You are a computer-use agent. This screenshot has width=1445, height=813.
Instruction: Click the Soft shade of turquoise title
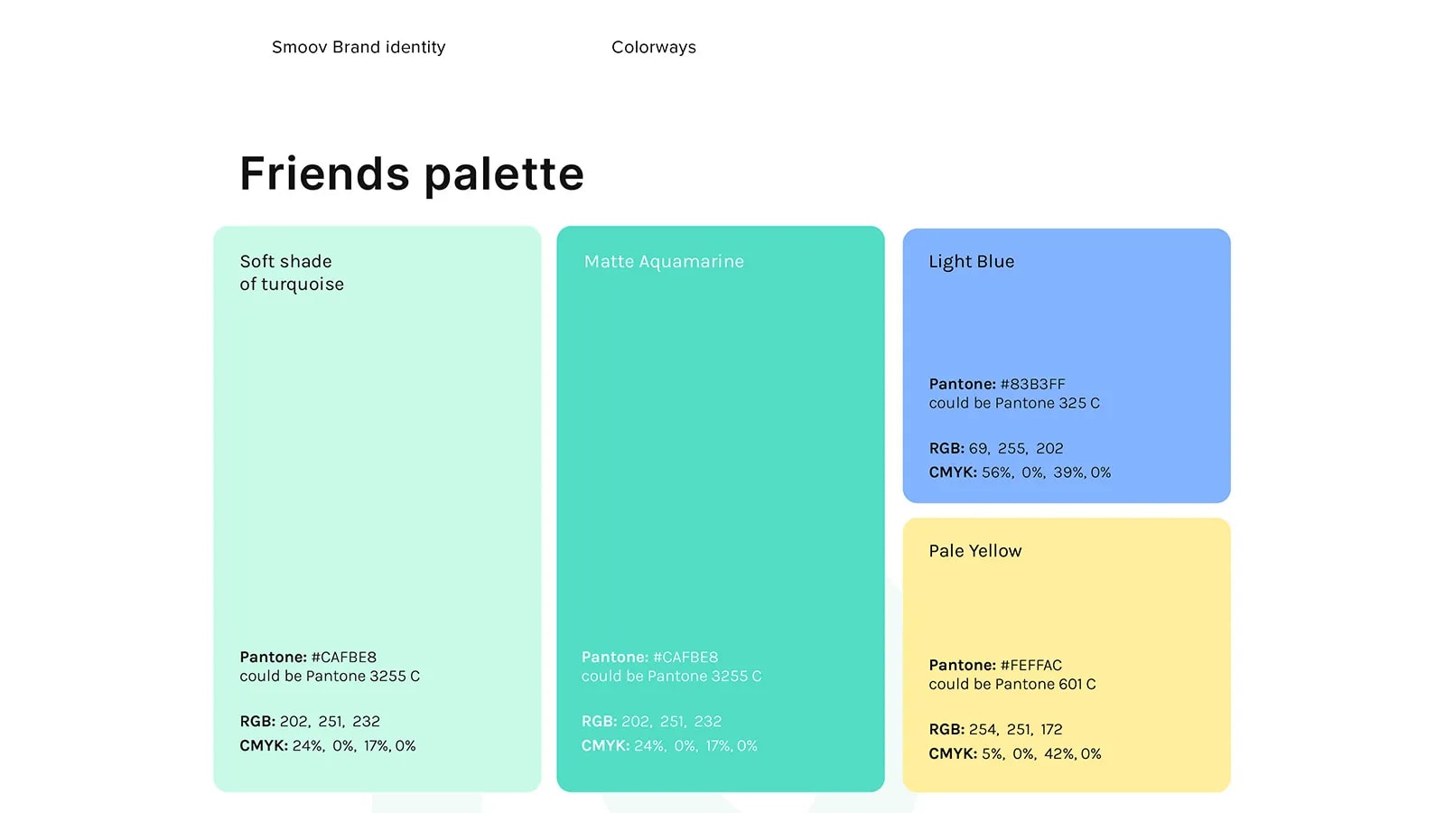coord(292,273)
